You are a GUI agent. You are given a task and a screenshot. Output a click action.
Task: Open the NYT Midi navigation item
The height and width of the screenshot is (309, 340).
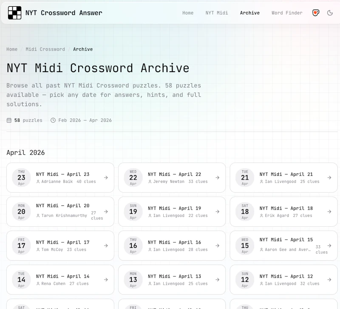click(x=217, y=13)
